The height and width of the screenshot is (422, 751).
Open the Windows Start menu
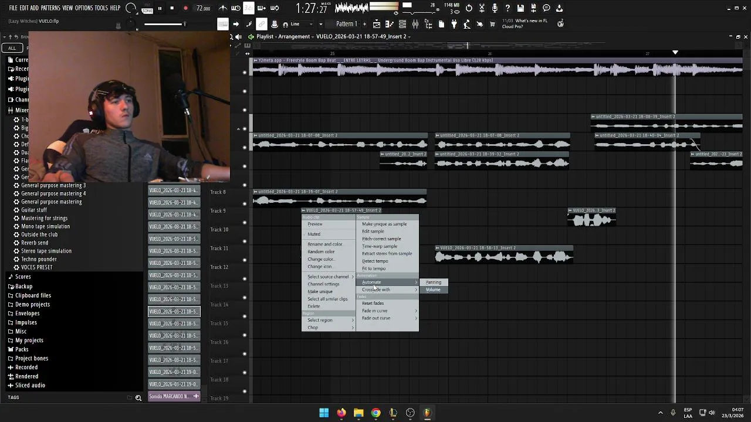point(324,413)
